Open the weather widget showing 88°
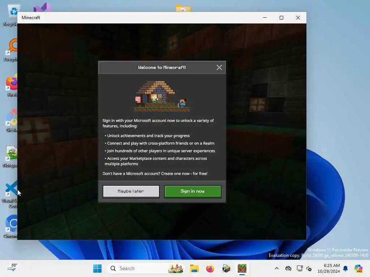The image size is (370, 277). (12, 268)
